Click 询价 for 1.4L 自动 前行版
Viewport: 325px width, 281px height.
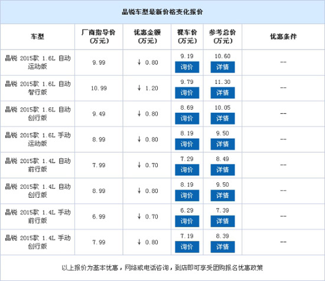pos(187,170)
